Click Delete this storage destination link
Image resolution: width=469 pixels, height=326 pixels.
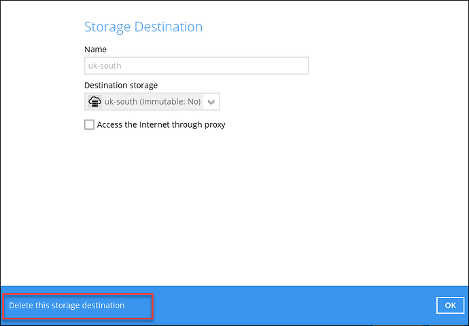67,306
